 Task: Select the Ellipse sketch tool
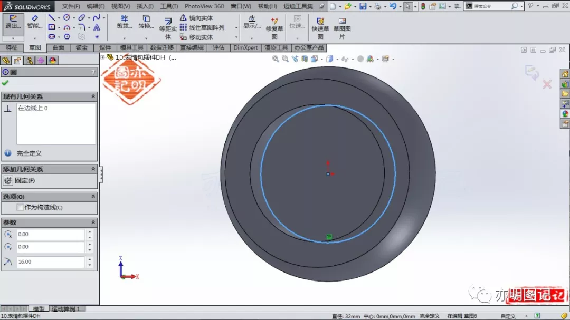[x=82, y=17]
